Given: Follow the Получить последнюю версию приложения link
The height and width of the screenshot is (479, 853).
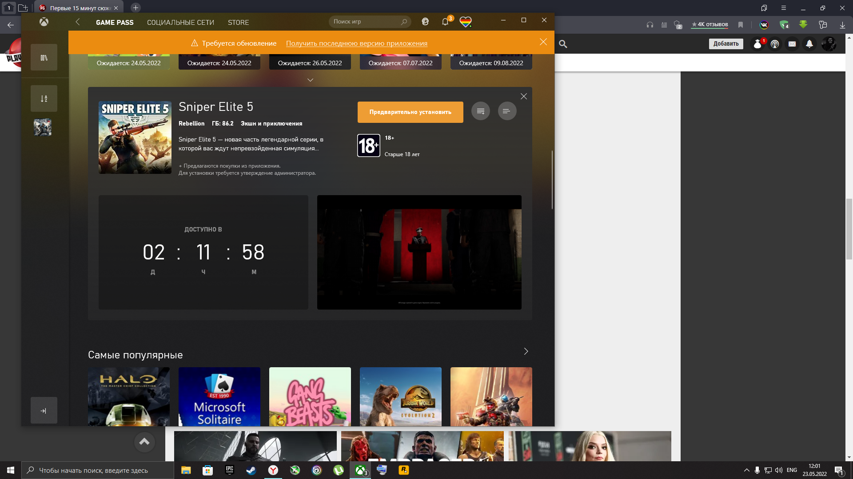Looking at the screenshot, I should click(x=356, y=43).
